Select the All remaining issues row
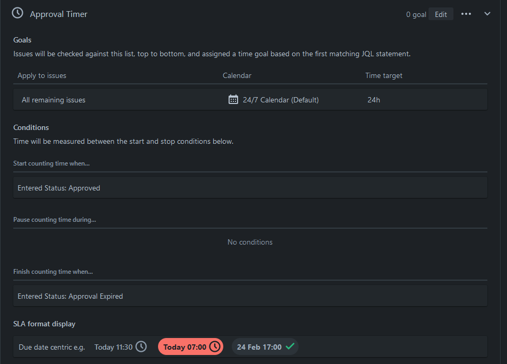Viewport: 507px width, 364px height. point(250,100)
